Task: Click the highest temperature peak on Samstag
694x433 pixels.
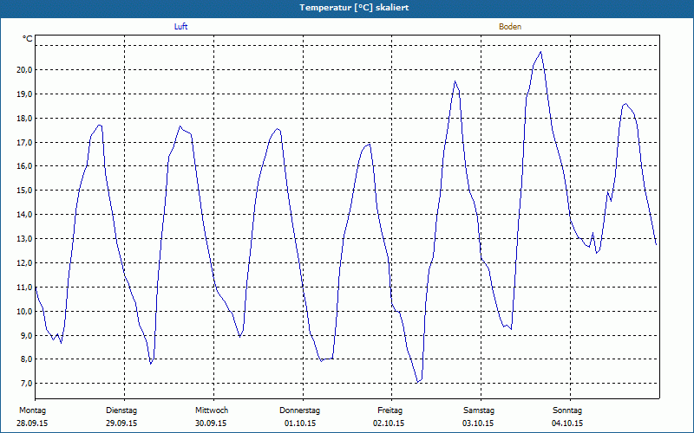Action: coord(540,52)
